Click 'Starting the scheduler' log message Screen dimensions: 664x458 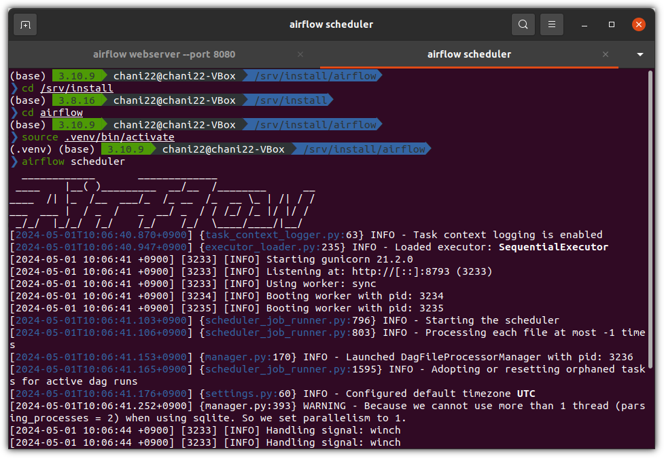[x=492, y=320]
